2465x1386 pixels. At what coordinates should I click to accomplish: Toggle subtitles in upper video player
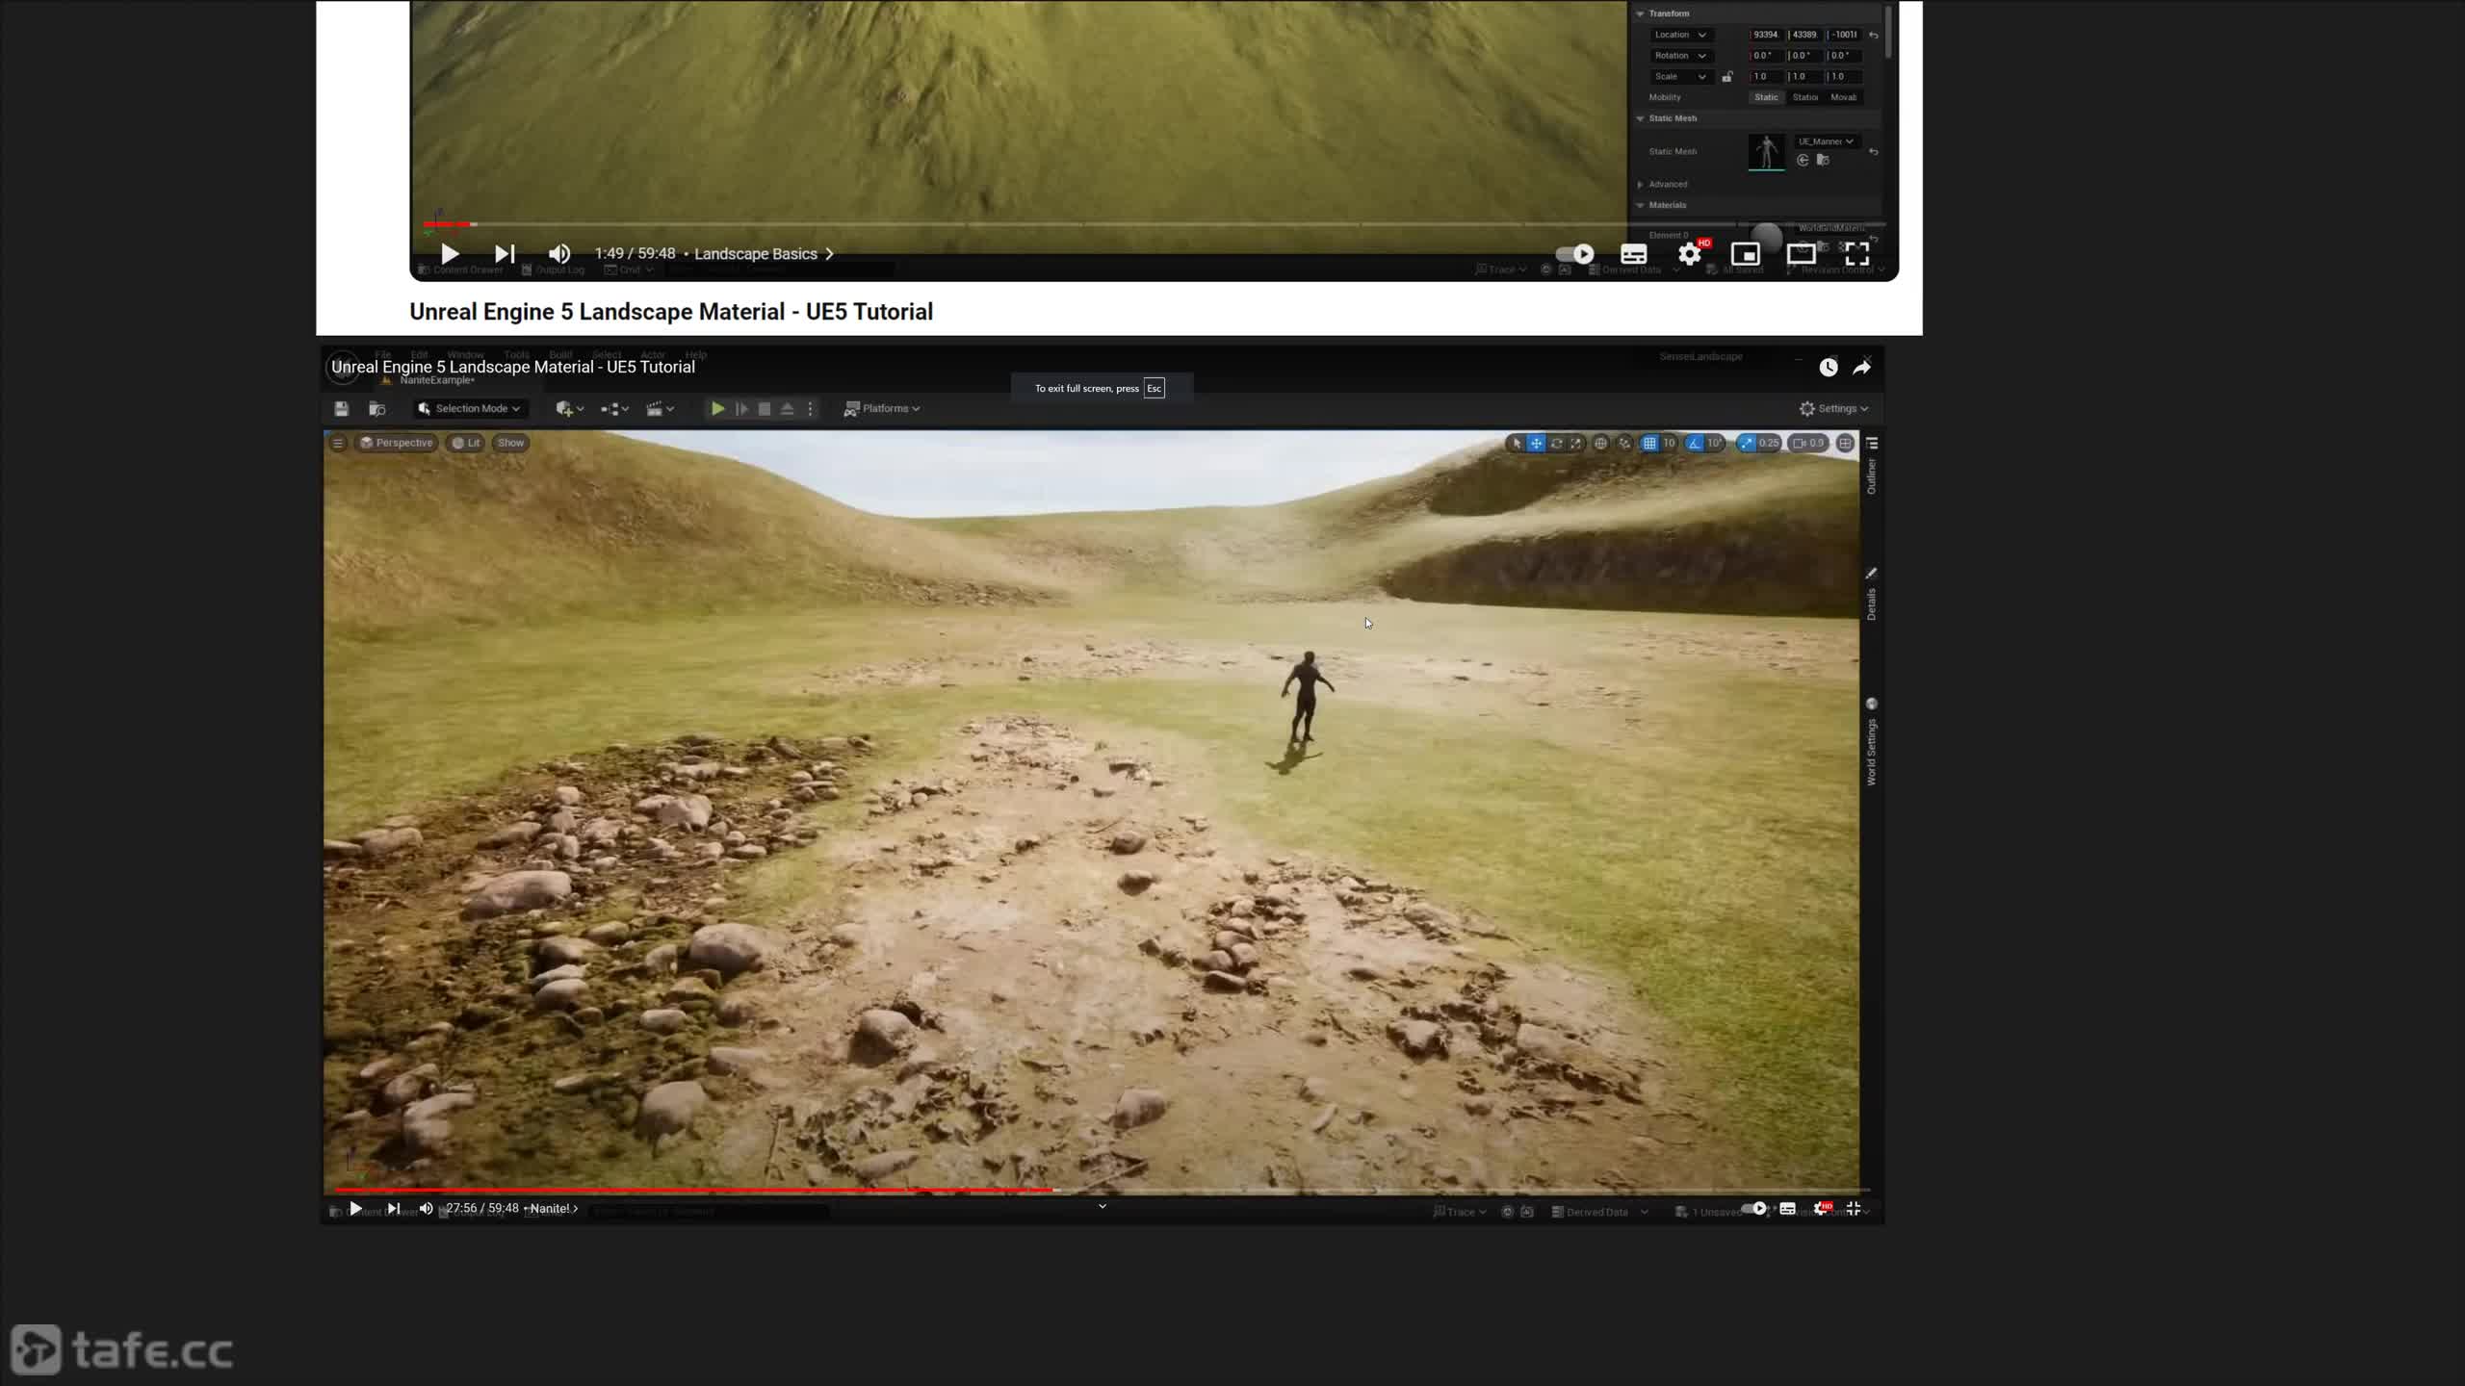(x=1634, y=254)
